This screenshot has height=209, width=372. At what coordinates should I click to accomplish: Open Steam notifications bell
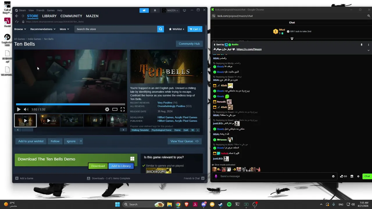click(x=155, y=10)
